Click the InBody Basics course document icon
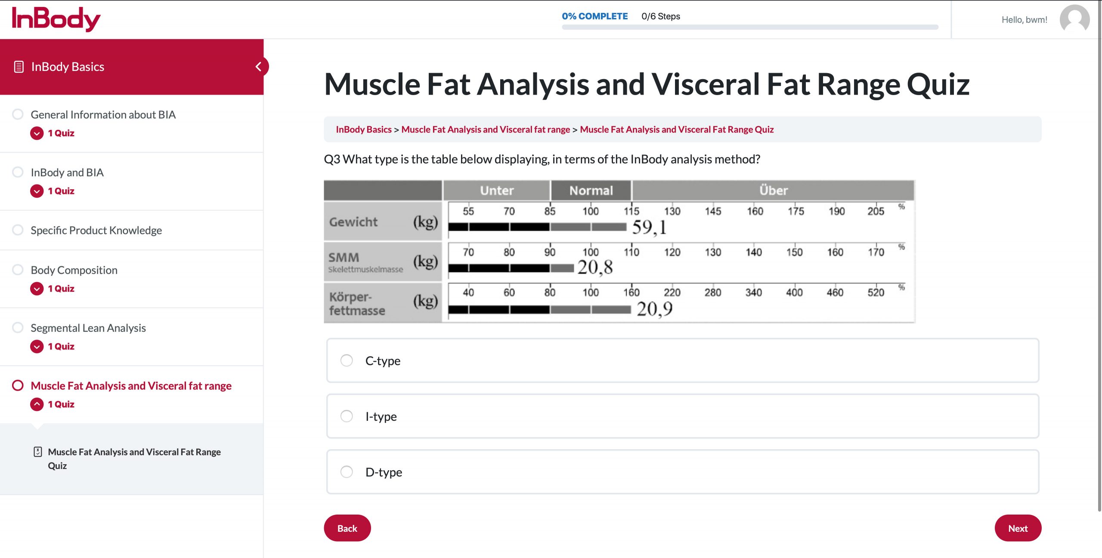The height and width of the screenshot is (558, 1102). point(19,67)
